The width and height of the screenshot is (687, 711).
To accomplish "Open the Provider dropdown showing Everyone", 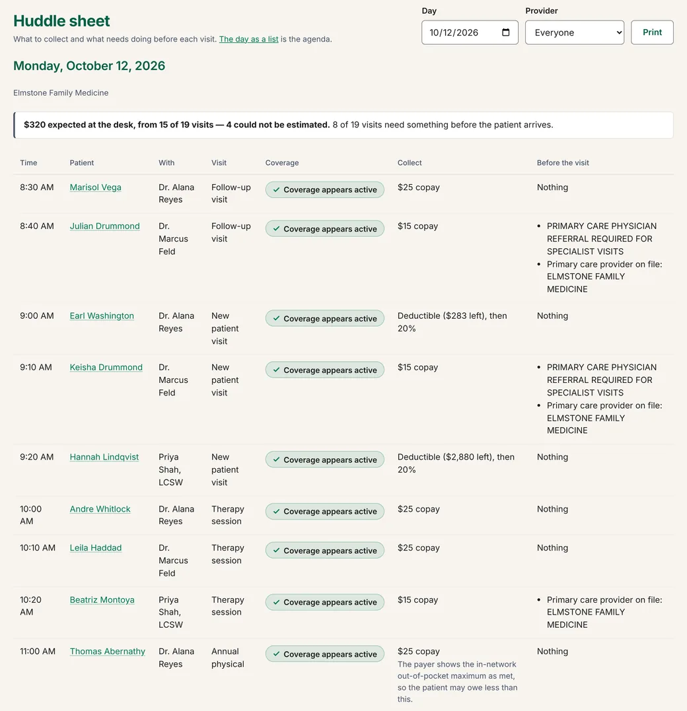I will (575, 32).
